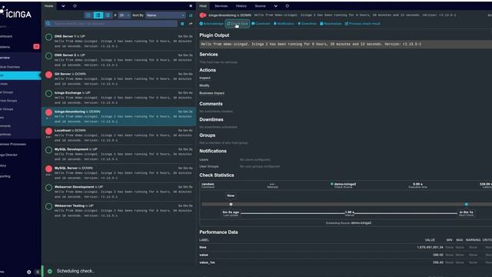Click the Reschedule action
Image resolution: width=492 pixels, height=277 pixels.
(x=331, y=24)
